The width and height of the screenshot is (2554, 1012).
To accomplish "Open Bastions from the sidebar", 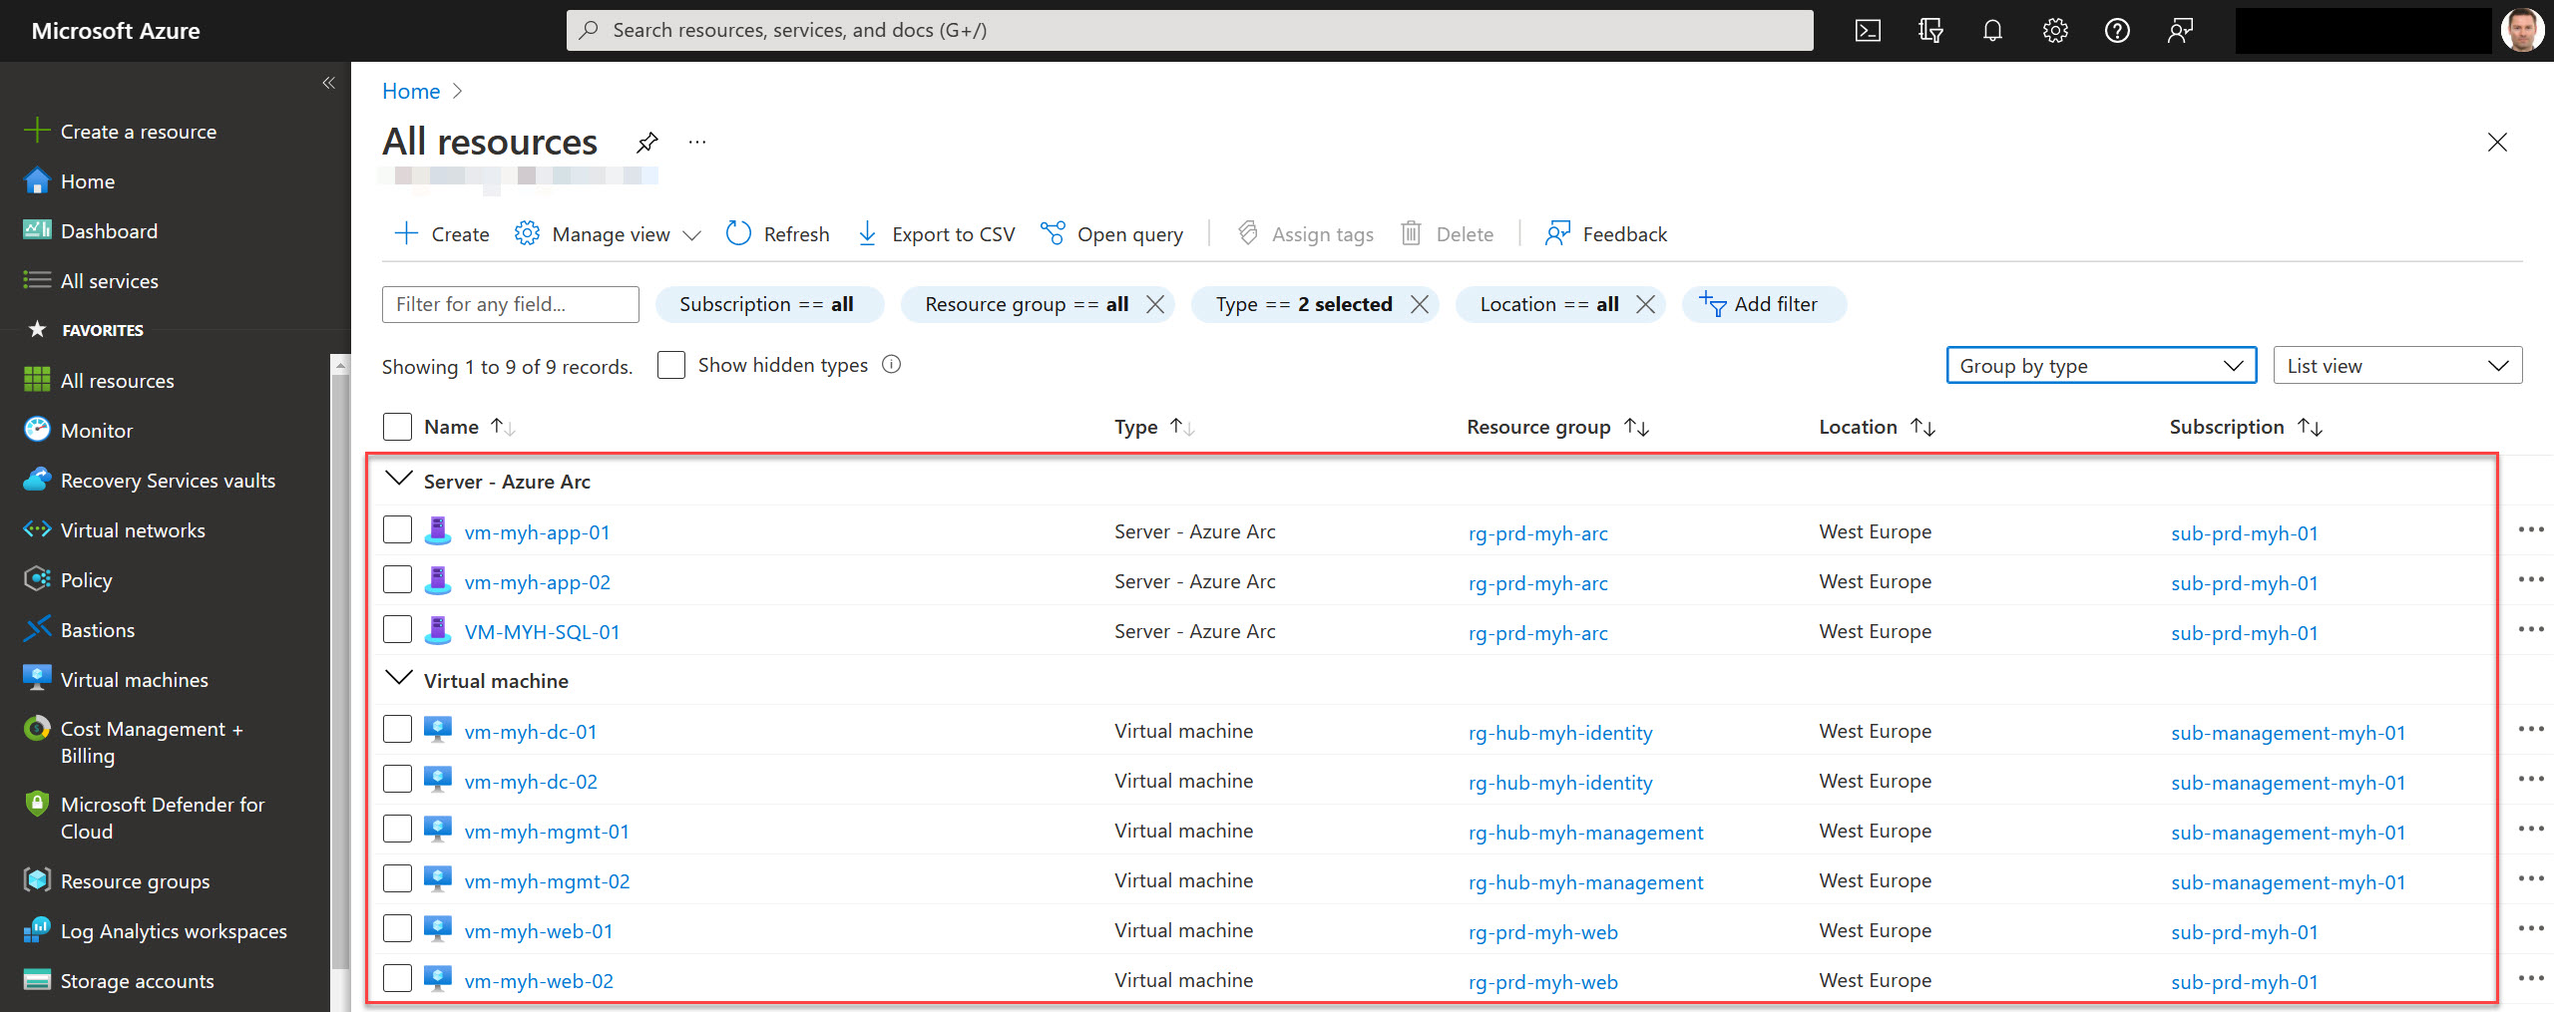I will (96, 629).
